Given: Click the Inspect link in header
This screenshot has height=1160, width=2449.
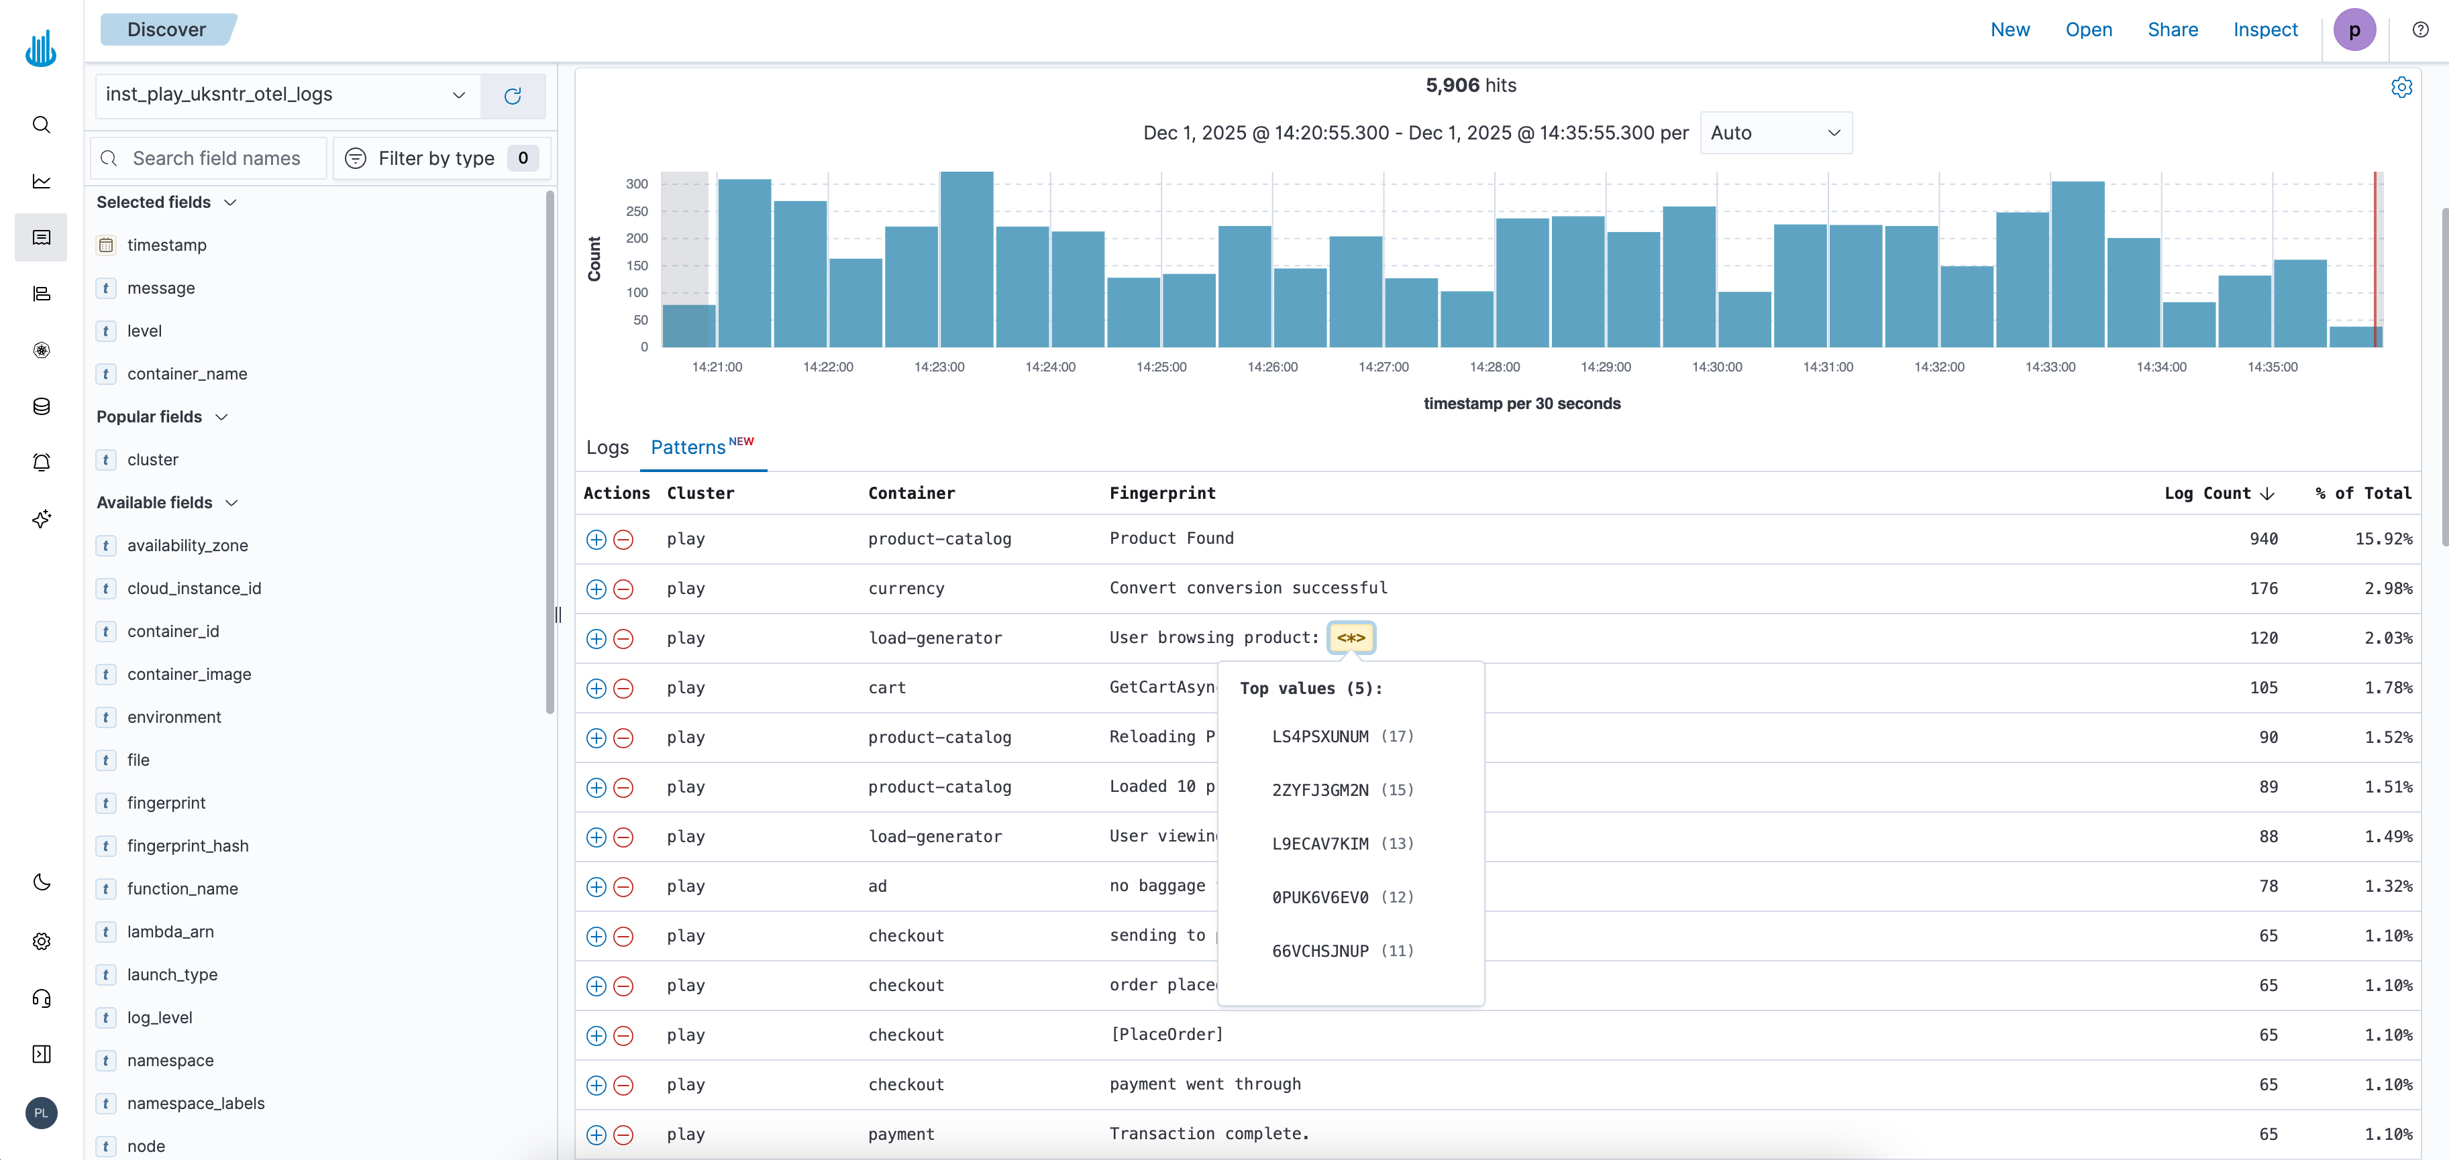Looking at the screenshot, I should (x=2264, y=30).
